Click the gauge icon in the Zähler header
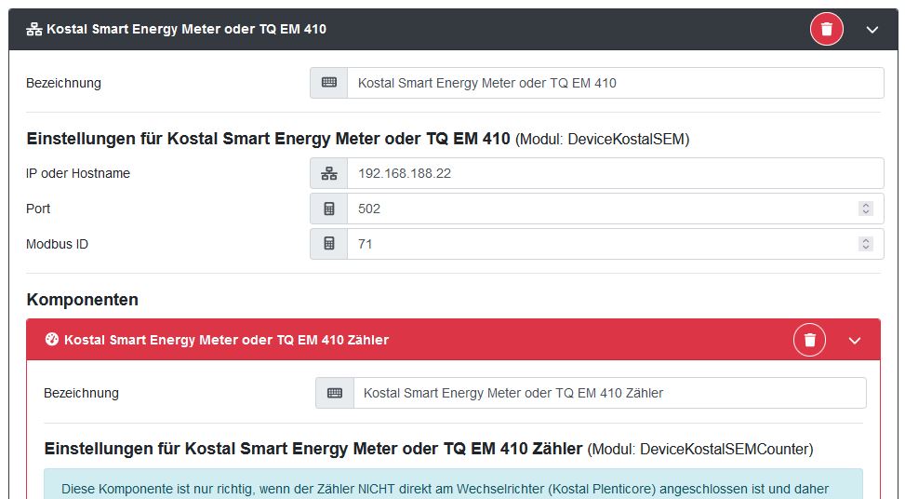The width and height of the screenshot is (905, 499). pyautogui.click(x=52, y=340)
